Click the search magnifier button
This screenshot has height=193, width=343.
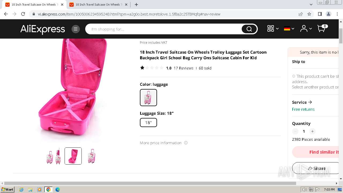tap(249, 29)
